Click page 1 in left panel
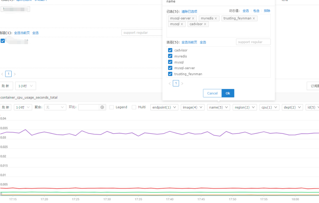The width and height of the screenshot is (319, 203). pyautogui.click(x=8, y=74)
